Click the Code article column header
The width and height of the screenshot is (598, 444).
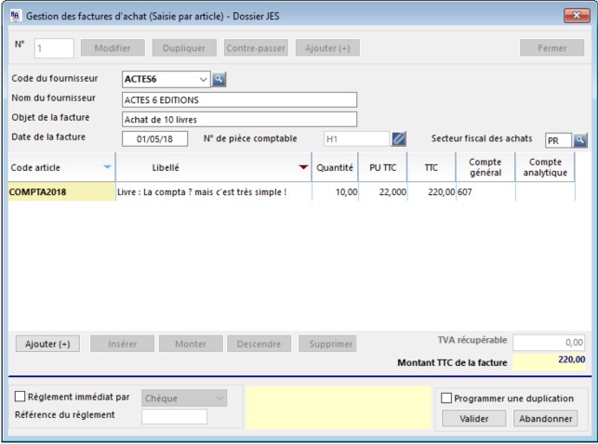click(61, 167)
